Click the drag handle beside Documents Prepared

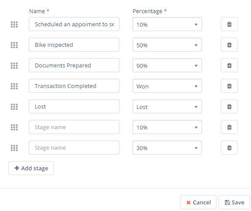click(14, 66)
